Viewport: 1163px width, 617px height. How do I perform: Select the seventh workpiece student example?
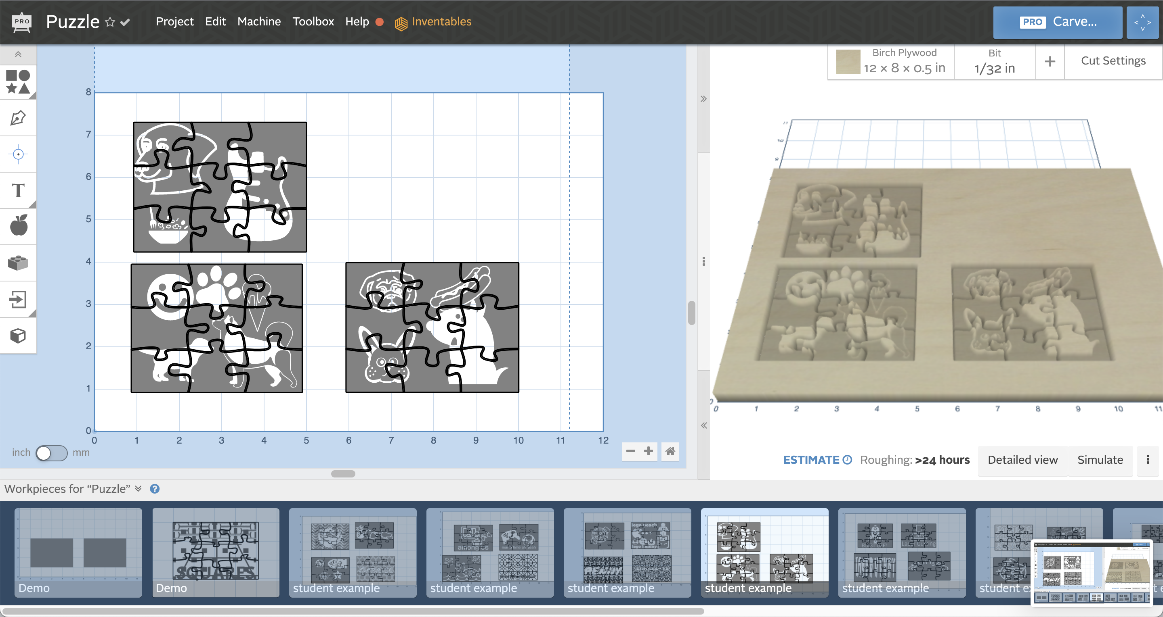[902, 552]
